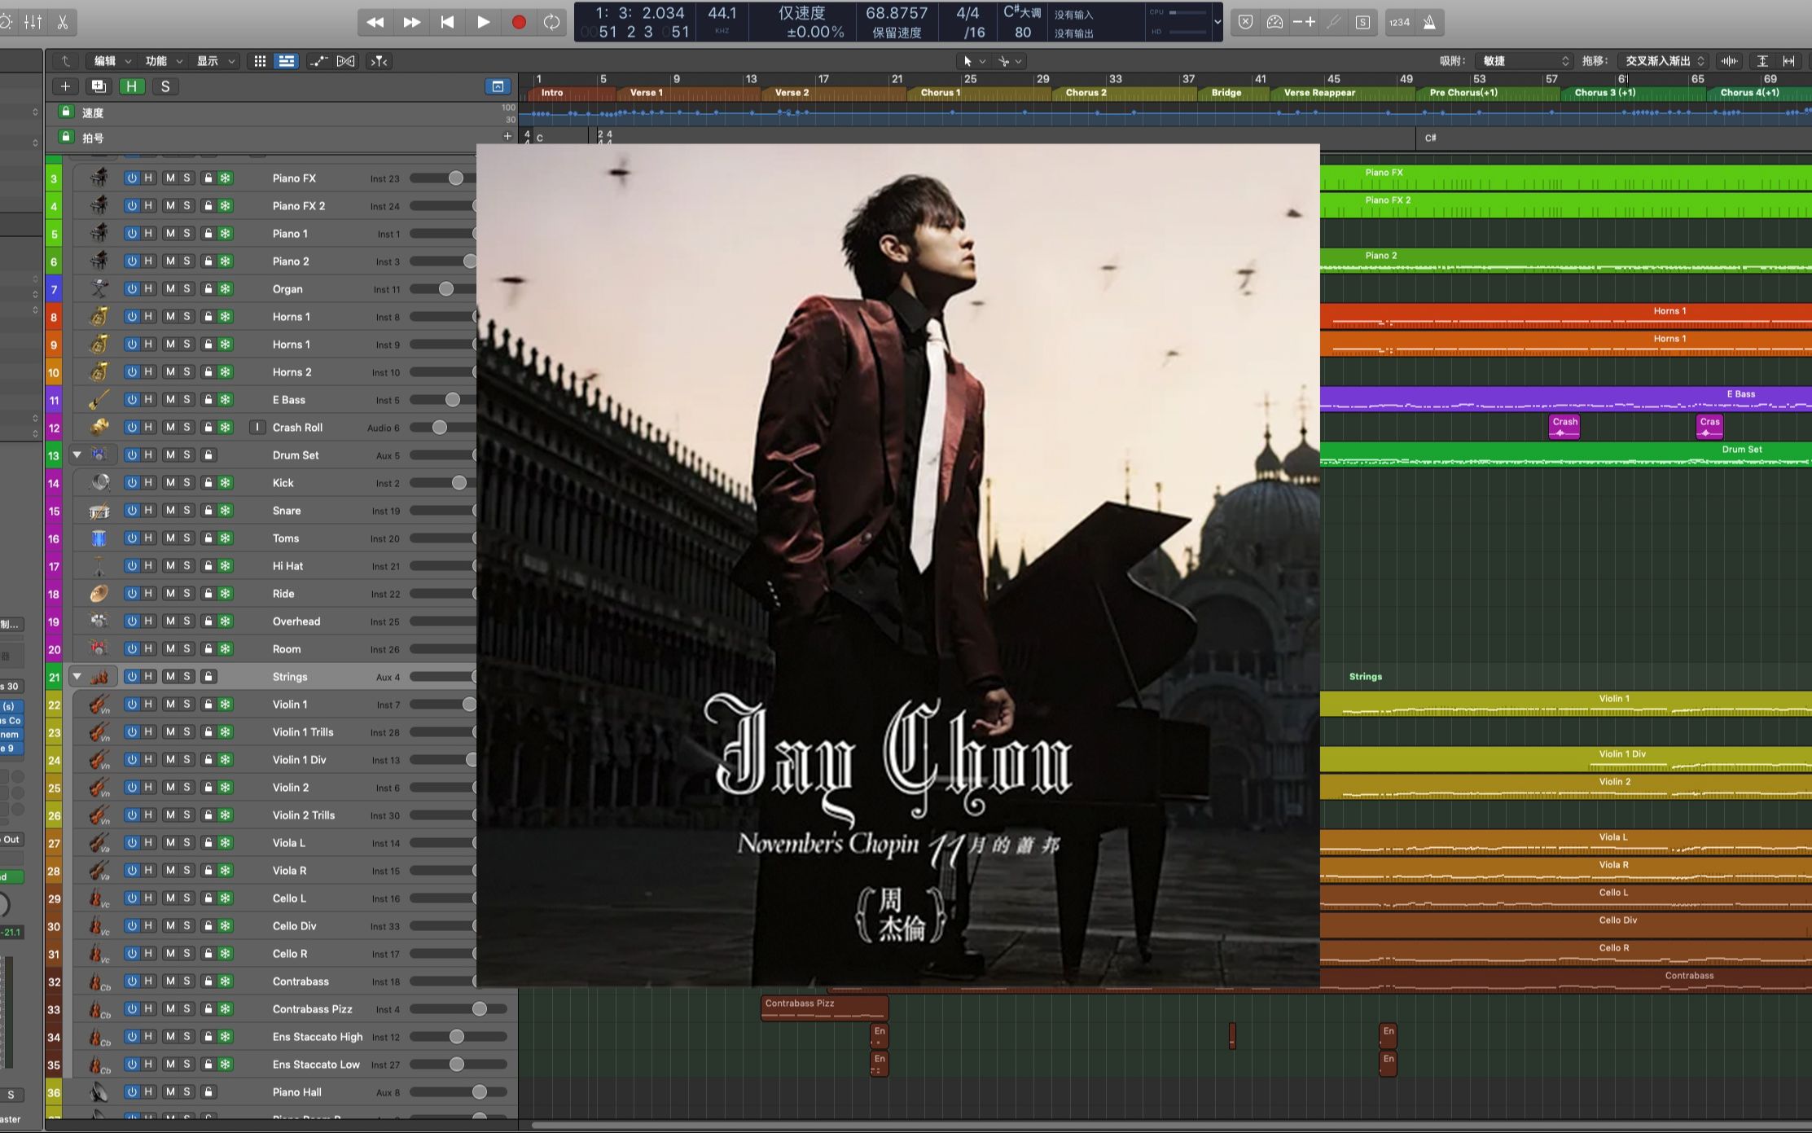Toggle Cycle mode in the transport
This screenshot has width=1812, height=1133.
552,22
